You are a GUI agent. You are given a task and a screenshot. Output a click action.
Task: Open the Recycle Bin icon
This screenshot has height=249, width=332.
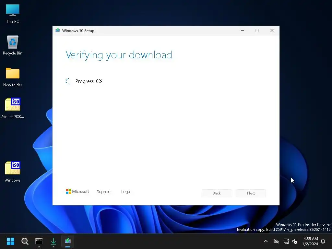13,45
